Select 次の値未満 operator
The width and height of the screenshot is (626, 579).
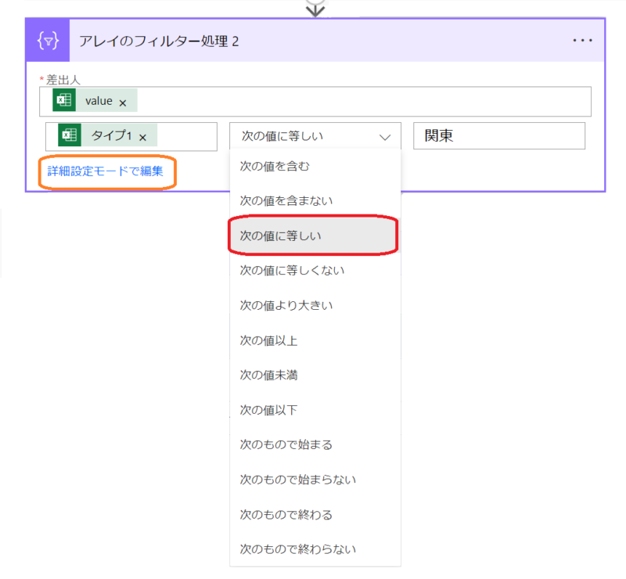tap(268, 375)
